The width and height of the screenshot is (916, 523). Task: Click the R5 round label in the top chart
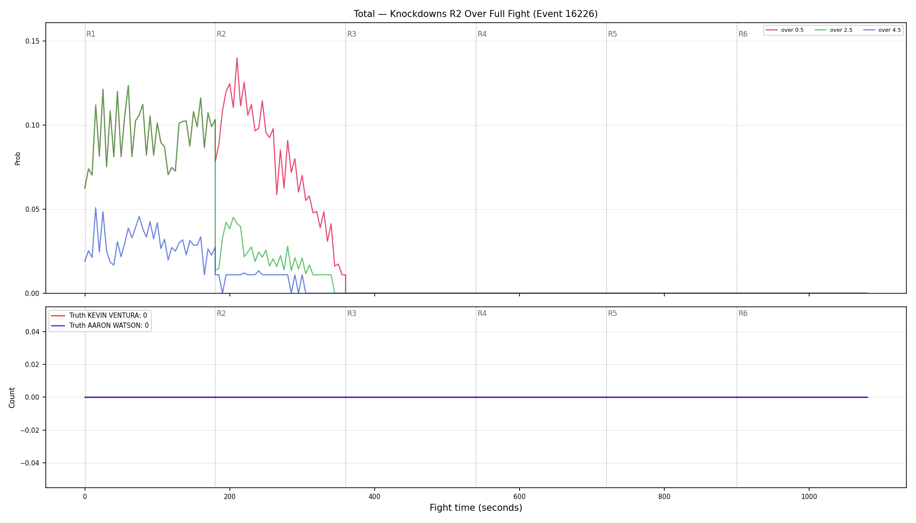[612, 34]
